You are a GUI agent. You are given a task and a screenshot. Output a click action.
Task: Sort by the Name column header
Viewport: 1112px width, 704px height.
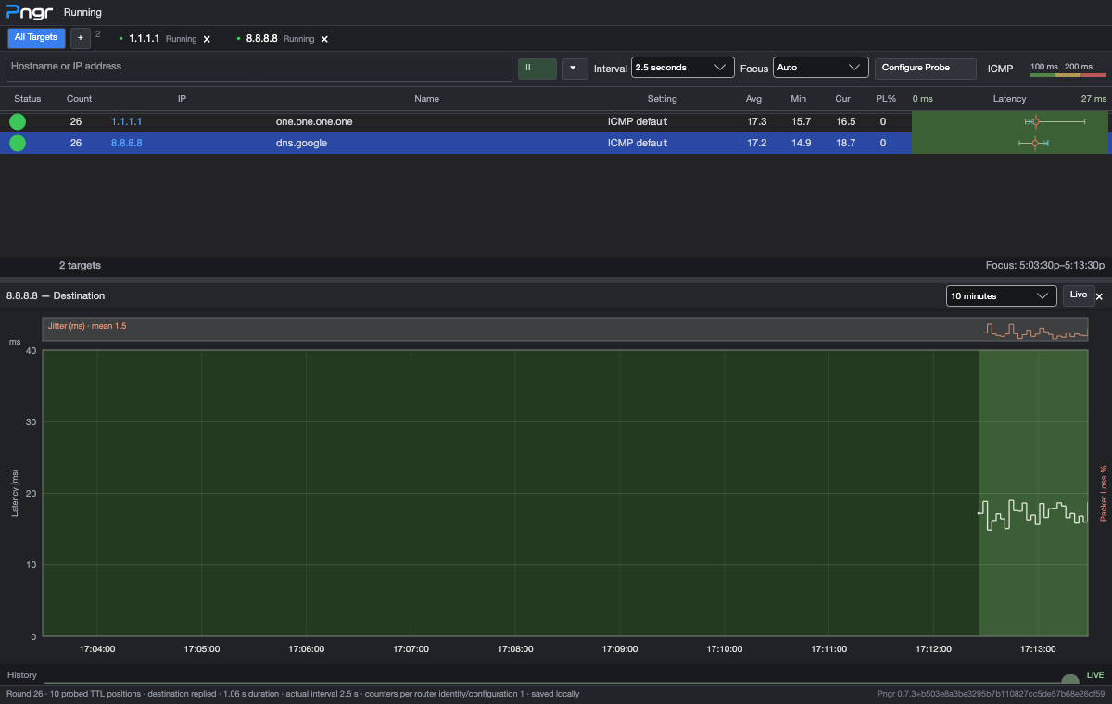coord(427,99)
